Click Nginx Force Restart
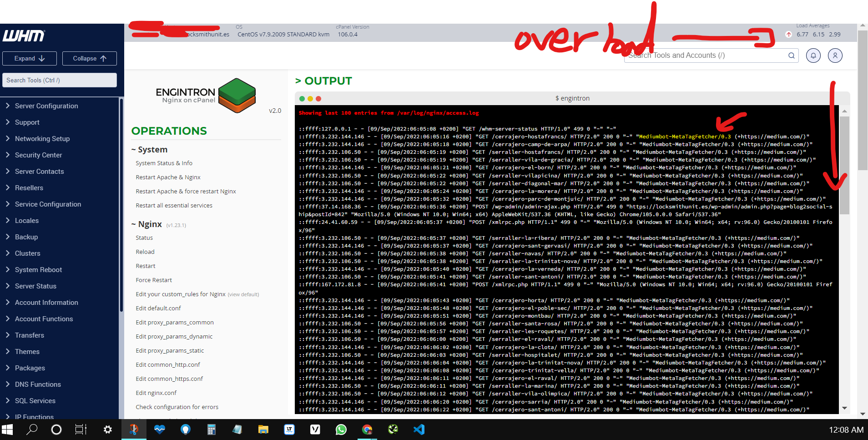 click(154, 280)
